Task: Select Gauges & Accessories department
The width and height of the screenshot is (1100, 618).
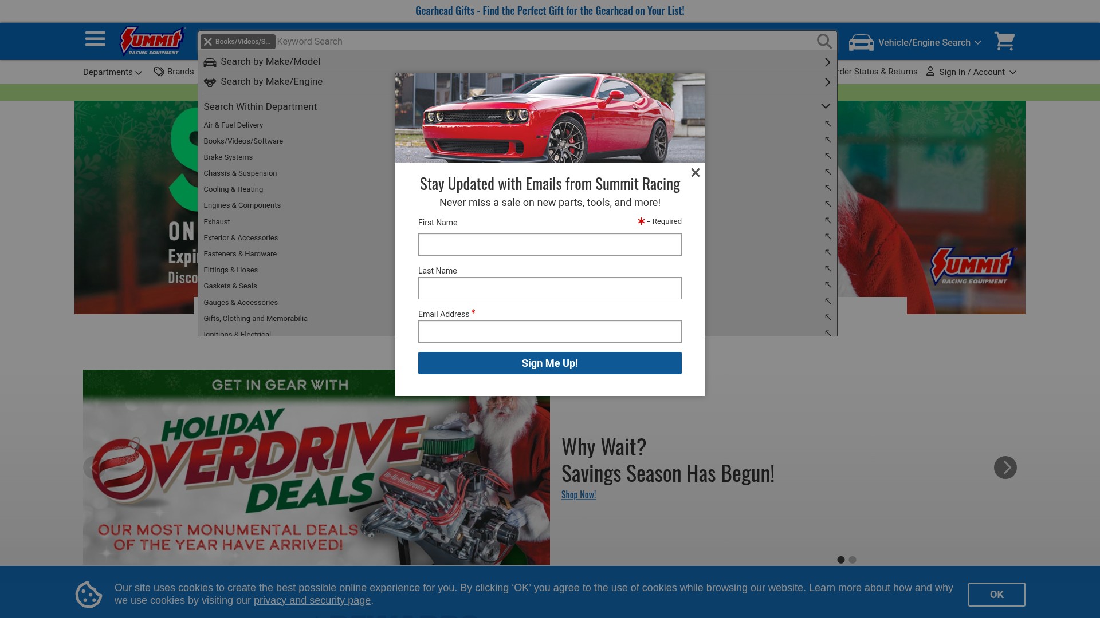Action: tap(241, 302)
